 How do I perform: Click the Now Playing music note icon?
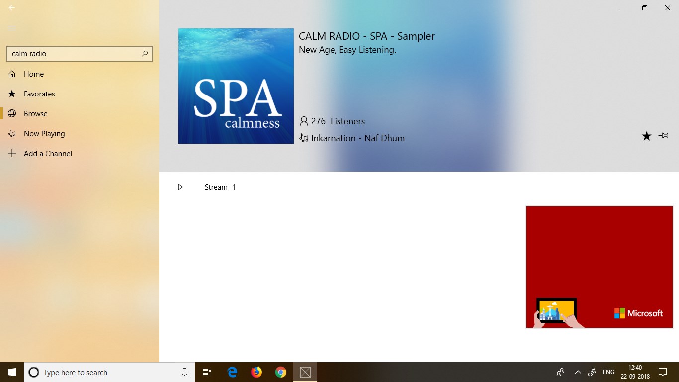(12, 133)
